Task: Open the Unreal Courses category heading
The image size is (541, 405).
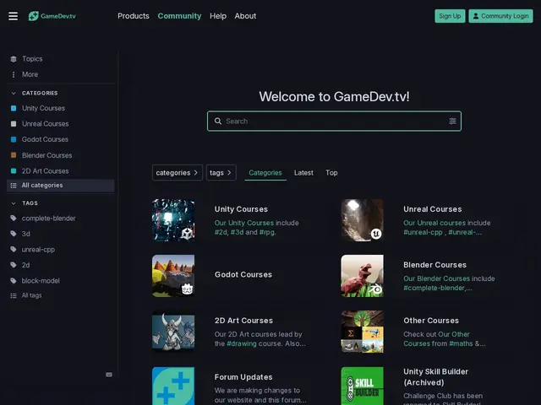Action: [x=433, y=209]
